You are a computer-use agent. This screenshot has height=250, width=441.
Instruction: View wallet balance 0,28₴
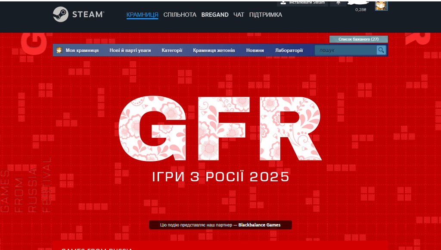360,9
